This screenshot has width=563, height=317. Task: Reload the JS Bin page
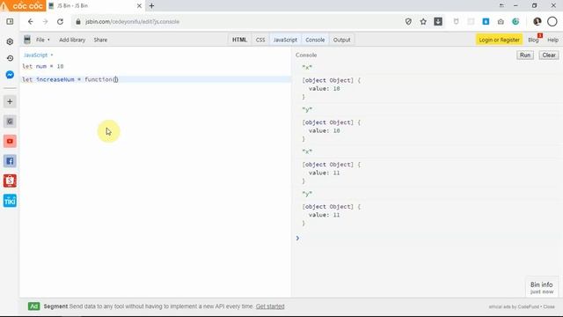(60, 21)
